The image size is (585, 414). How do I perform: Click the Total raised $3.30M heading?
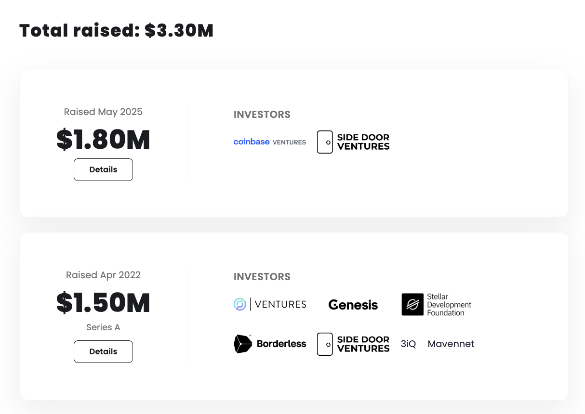tap(116, 31)
